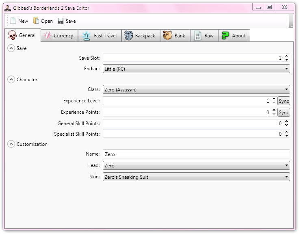Open the Endian dropdown
299x234 pixels.
click(x=196, y=69)
